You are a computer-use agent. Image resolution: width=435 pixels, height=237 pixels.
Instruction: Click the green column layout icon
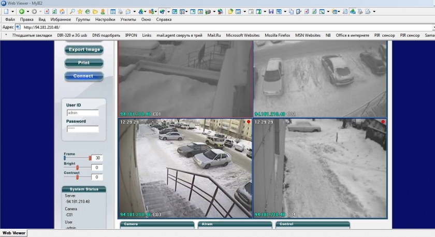click(258, 11)
